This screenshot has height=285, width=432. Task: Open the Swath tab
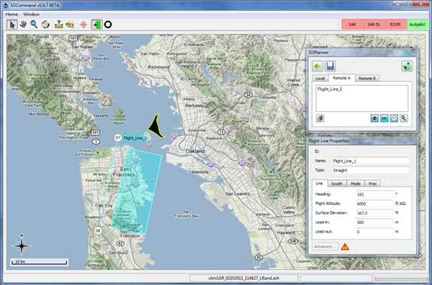(x=337, y=184)
